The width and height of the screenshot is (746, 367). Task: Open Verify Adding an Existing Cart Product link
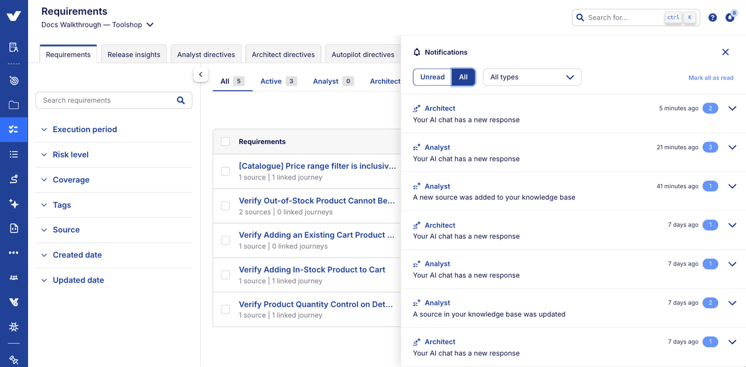[x=316, y=235]
